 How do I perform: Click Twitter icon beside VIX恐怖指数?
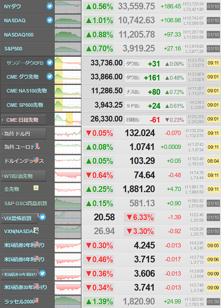[42, 217]
